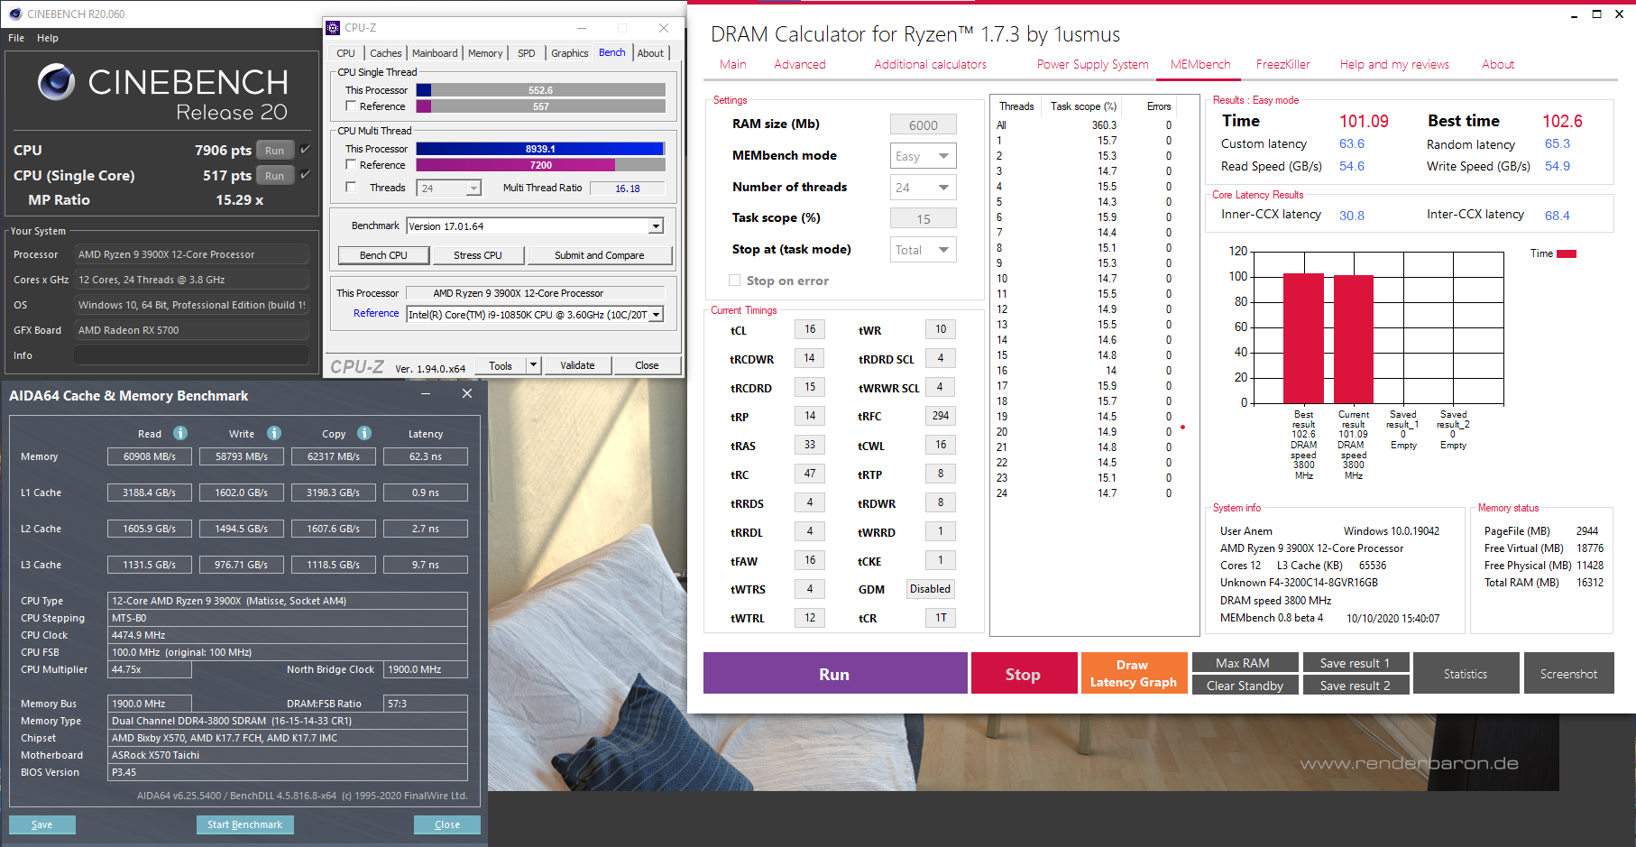The height and width of the screenshot is (847, 1636).
Task: Open the Reference processor dropdown in CPU-Z
Action: click(x=657, y=315)
